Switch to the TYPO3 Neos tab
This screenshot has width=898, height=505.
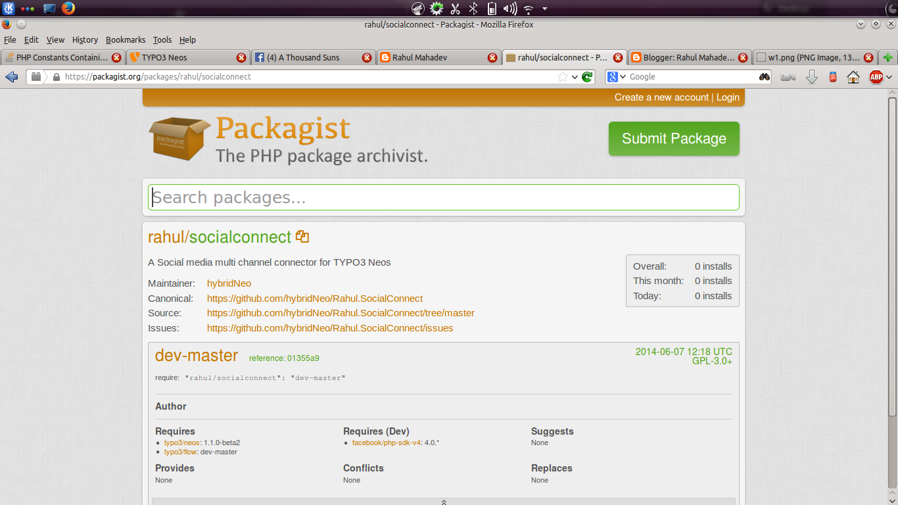tap(187, 57)
